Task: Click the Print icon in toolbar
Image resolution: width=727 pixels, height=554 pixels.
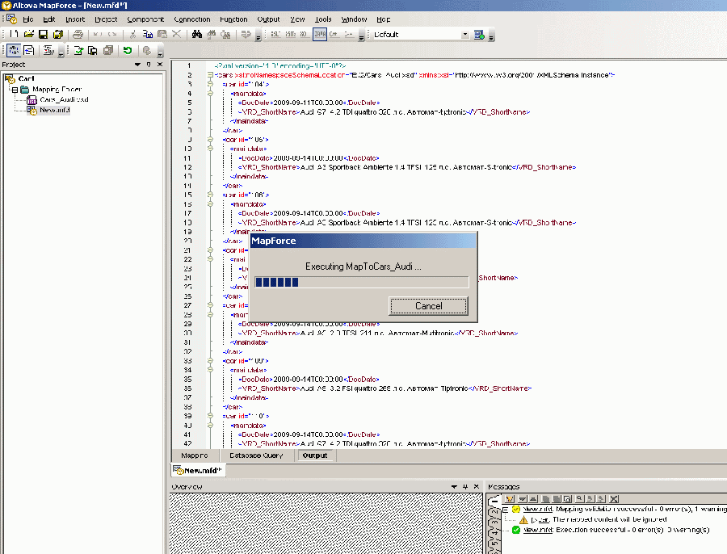Action: pos(78,34)
